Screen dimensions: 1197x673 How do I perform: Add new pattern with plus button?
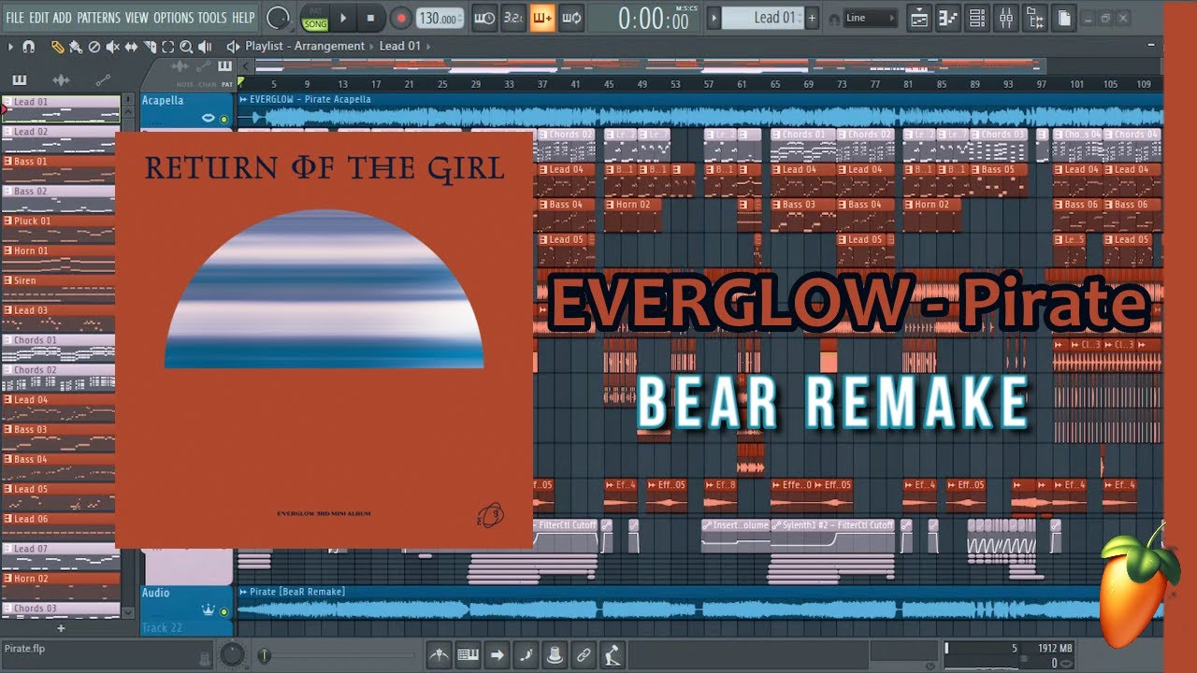pyautogui.click(x=812, y=18)
